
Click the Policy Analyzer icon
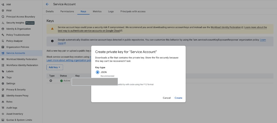coord(3,41)
